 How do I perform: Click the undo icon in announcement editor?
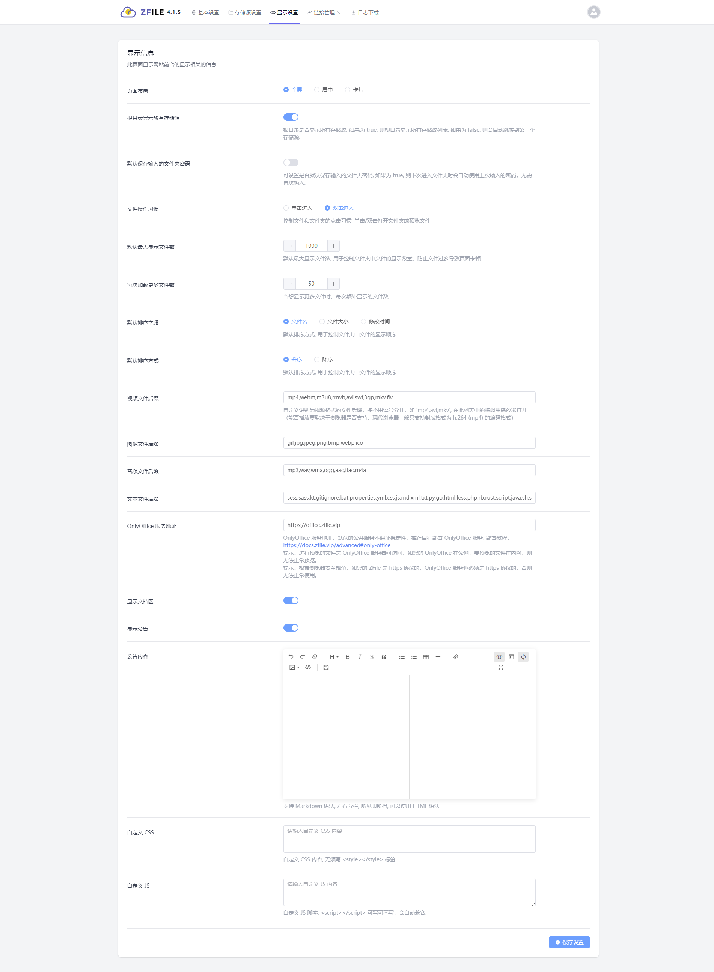click(x=291, y=657)
